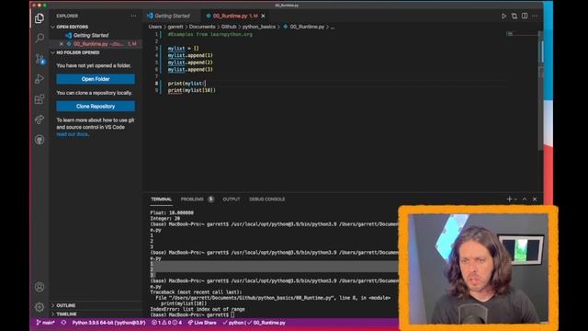Close 00_Runtime.py in Open Editors list
Viewport: 588px width, 331px height.
62,44
